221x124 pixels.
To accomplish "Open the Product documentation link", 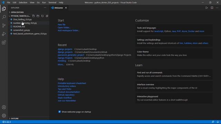I will pyautogui.click(x=69, y=92).
